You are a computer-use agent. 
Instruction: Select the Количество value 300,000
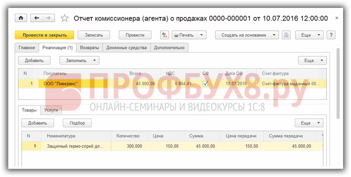tap(129, 146)
